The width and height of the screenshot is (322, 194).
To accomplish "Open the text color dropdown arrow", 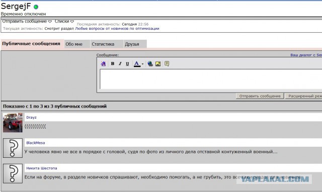I will pyautogui.click(x=142, y=64).
